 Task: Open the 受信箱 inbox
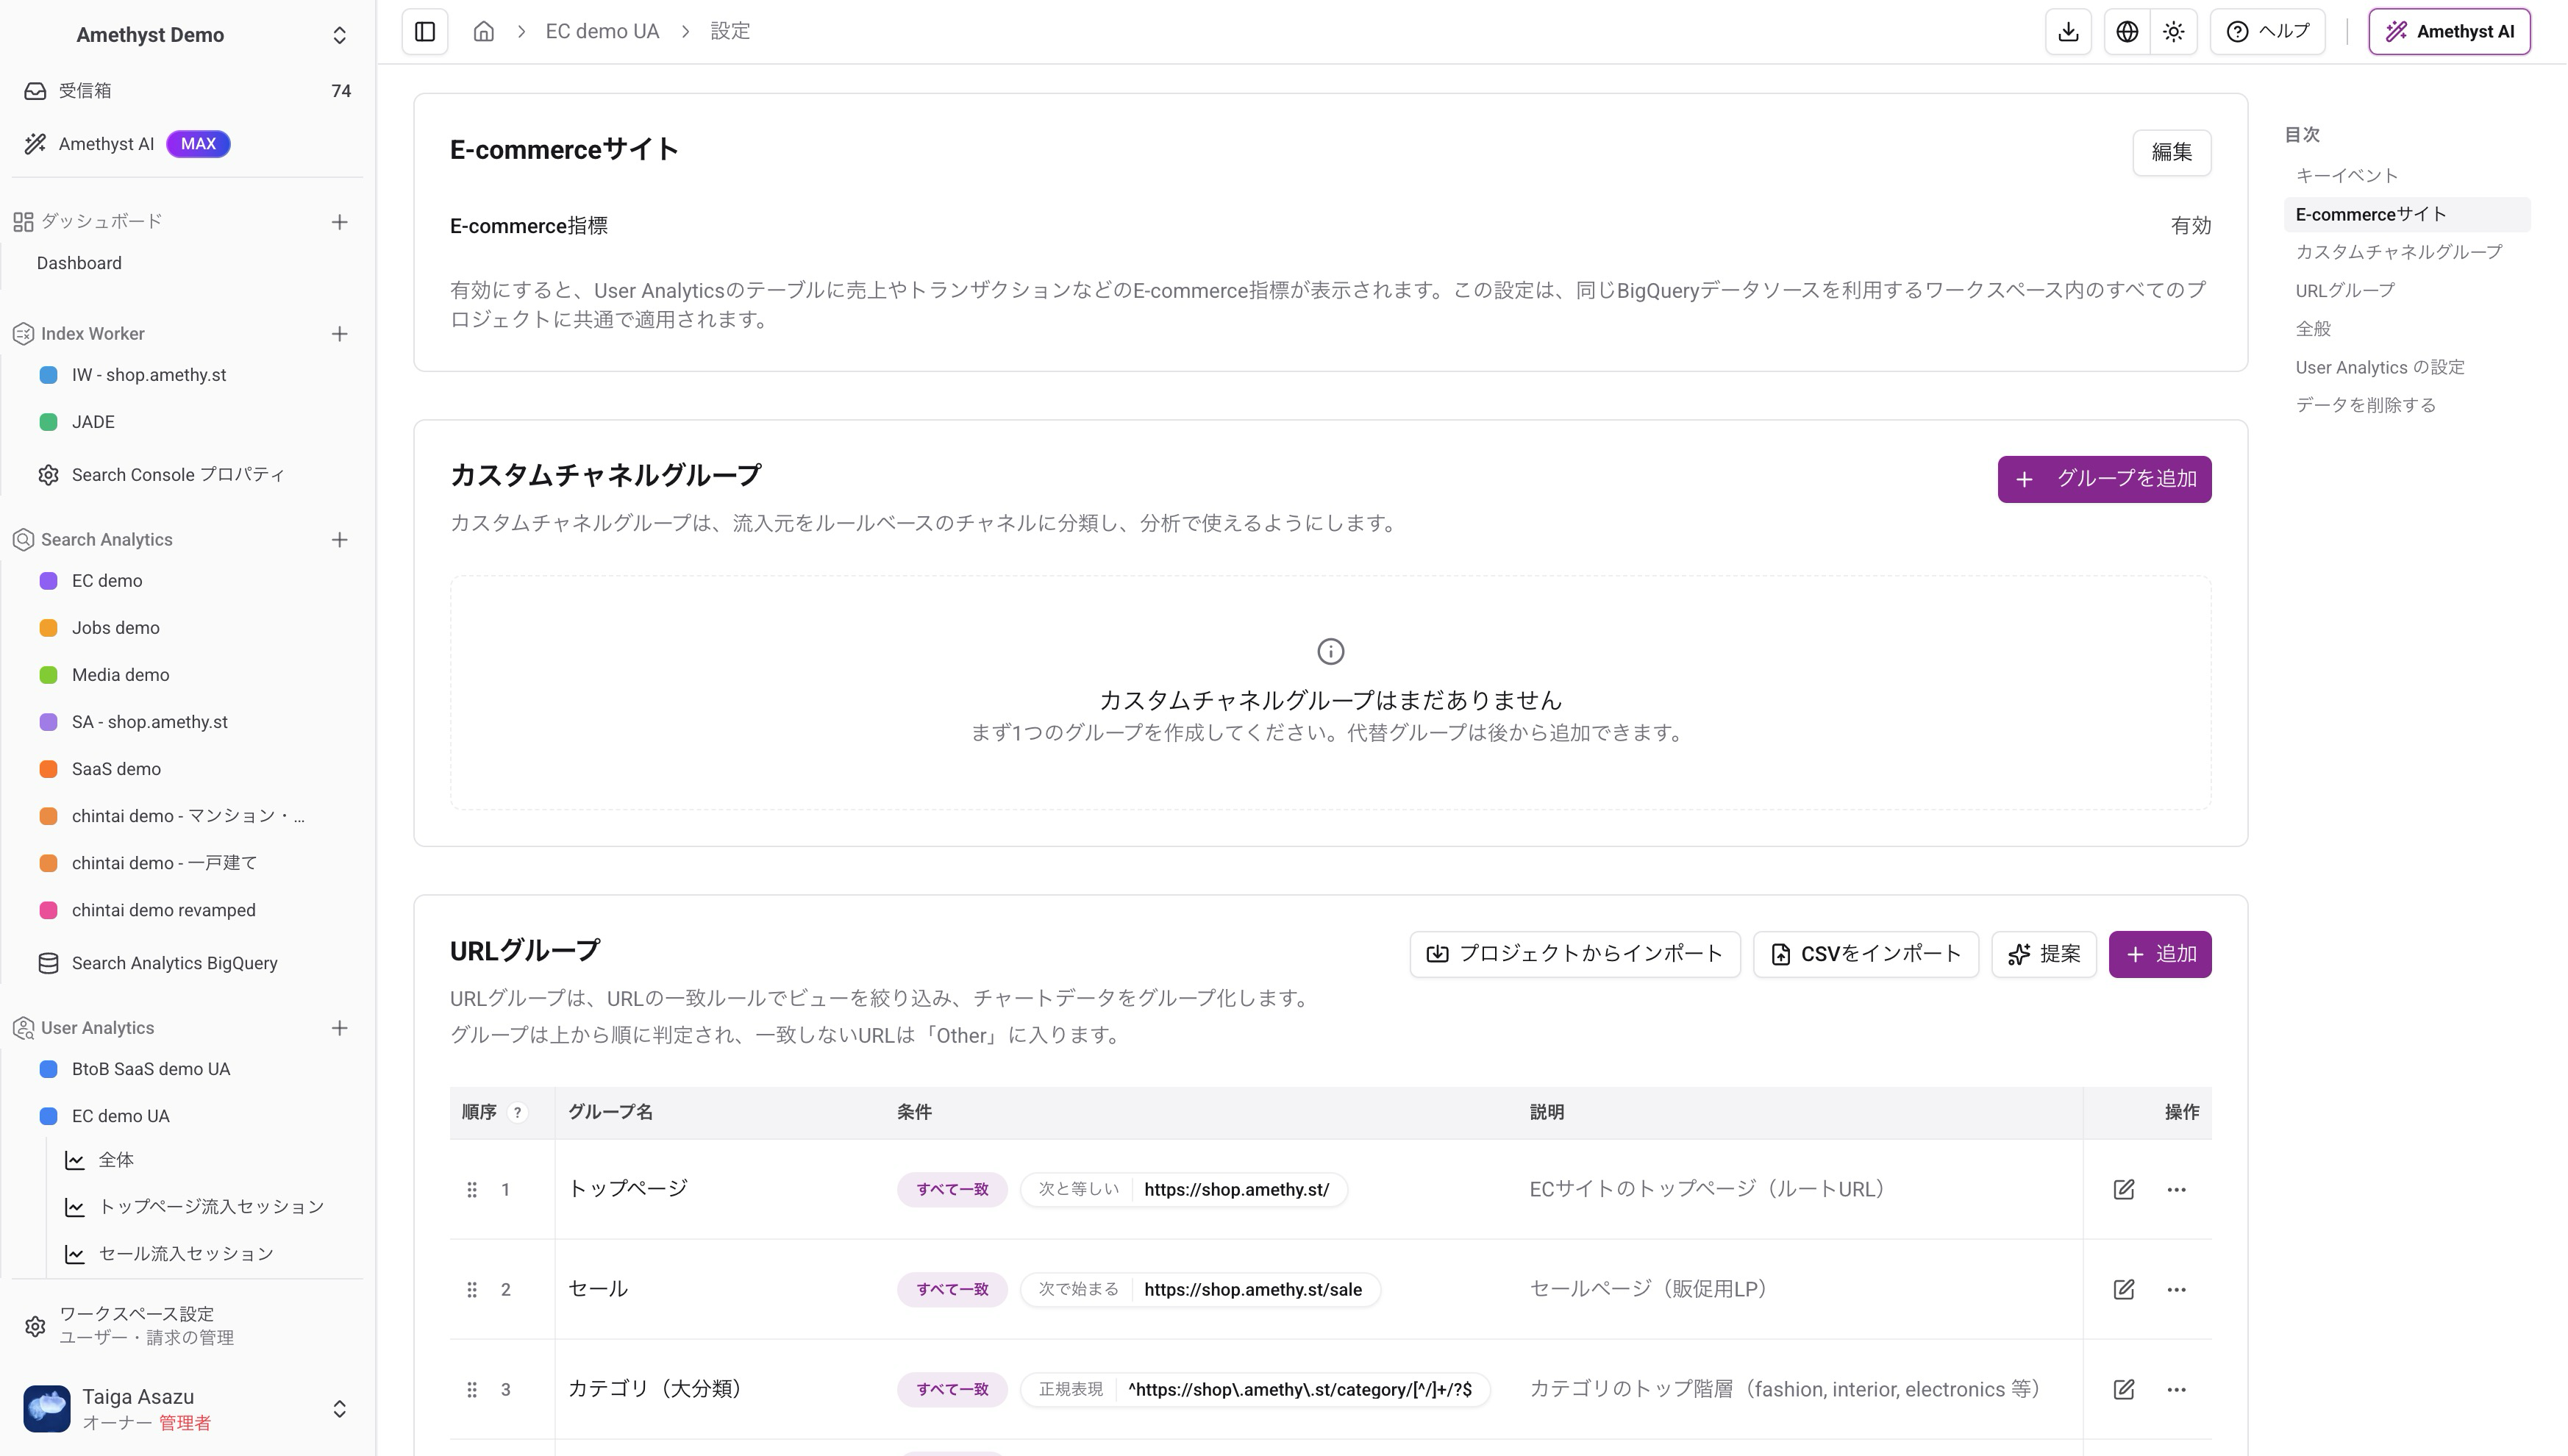click(x=188, y=91)
